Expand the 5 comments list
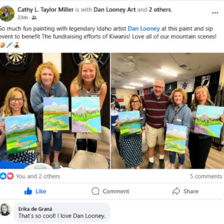 coord(206,176)
